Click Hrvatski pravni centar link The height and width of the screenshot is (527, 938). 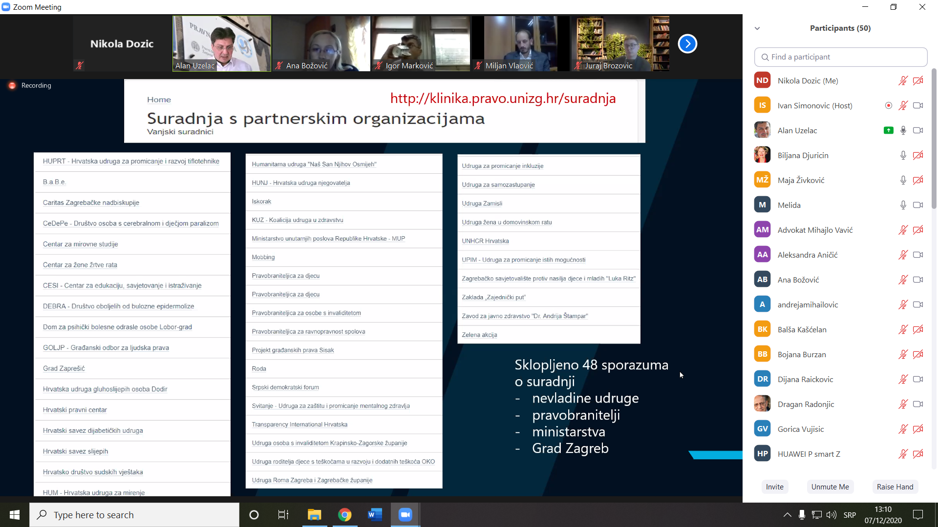pos(75,410)
